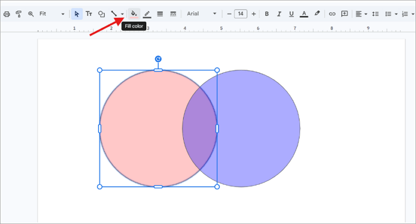Click the top-right selection handle of pink circle
This screenshot has height=224, width=416.
(x=217, y=70)
